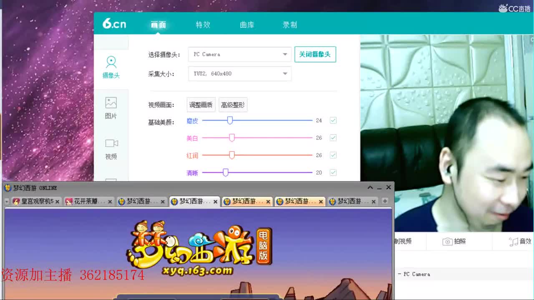Click the 磨皮 value 24
Image resolution: width=534 pixels, height=300 pixels.
(x=319, y=120)
